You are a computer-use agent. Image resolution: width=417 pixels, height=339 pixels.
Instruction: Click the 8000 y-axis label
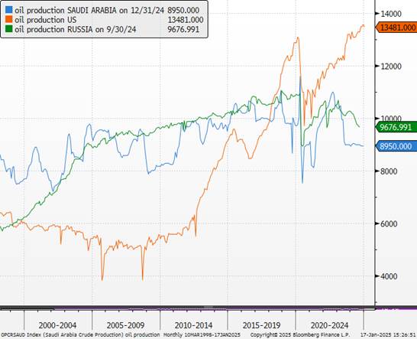389,171
